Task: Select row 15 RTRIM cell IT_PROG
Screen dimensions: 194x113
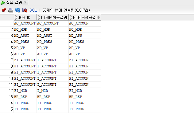Action: tap(85, 109)
